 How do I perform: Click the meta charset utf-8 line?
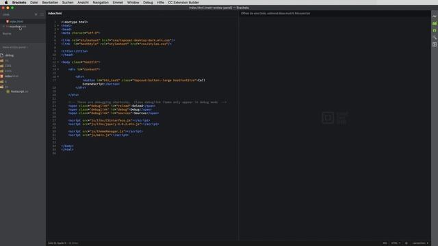click(81, 33)
